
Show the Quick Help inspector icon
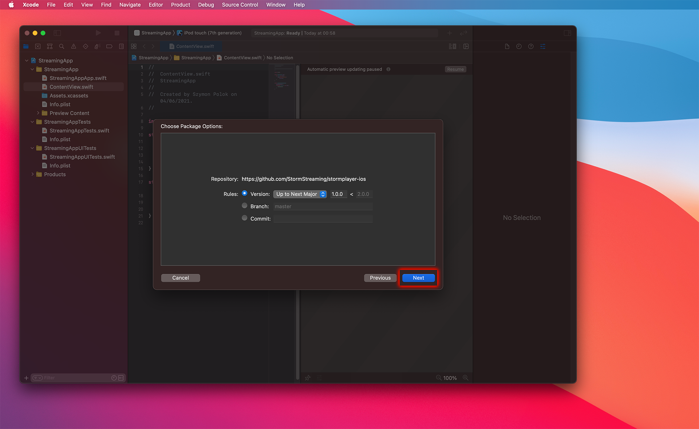[531, 46]
